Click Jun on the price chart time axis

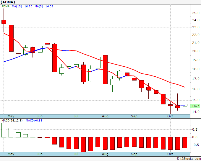[x=40, y=116]
